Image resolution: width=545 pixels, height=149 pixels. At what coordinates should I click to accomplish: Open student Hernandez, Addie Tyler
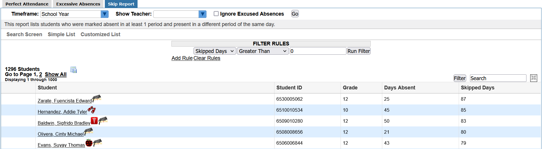pyautogui.click(x=62, y=112)
